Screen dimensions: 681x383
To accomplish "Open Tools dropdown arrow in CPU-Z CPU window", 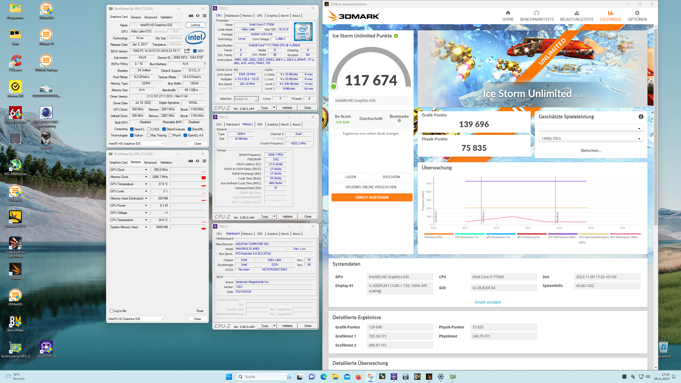I will [274, 108].
